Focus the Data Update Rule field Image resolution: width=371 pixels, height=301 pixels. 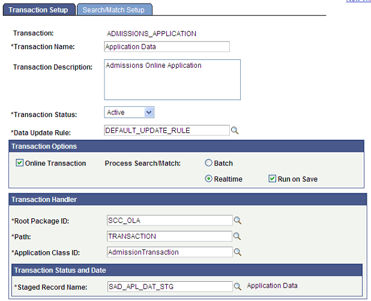point(166,130)
